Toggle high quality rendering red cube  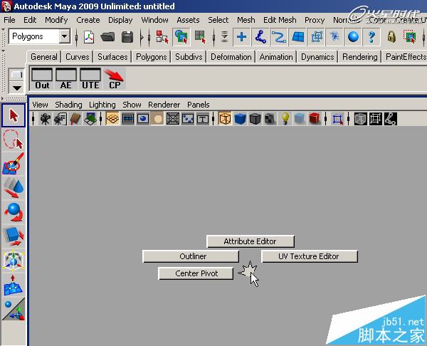(315, 119)
